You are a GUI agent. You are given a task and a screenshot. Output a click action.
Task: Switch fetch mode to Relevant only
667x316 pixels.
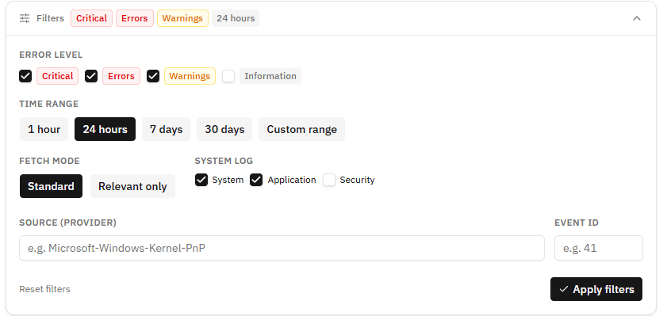click(x=132, y=186)
